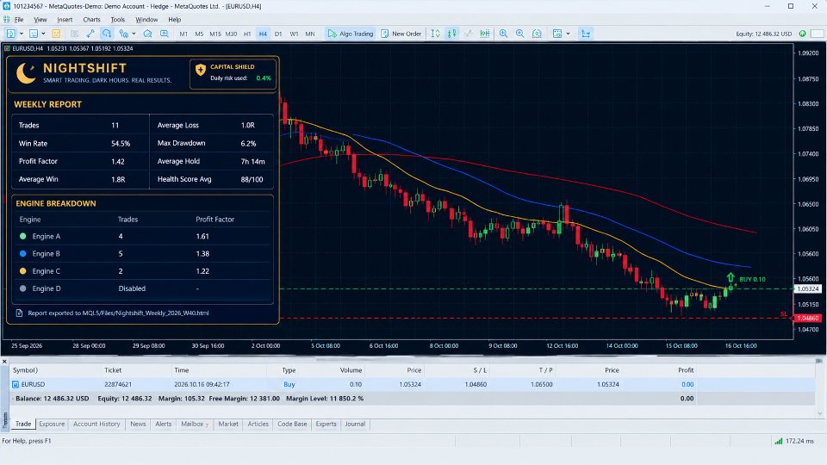The image size is (827, 465).
Task: Click the magnifier-in-window toolbar icon
Action: pyautogui.click(x=165, y=34)
